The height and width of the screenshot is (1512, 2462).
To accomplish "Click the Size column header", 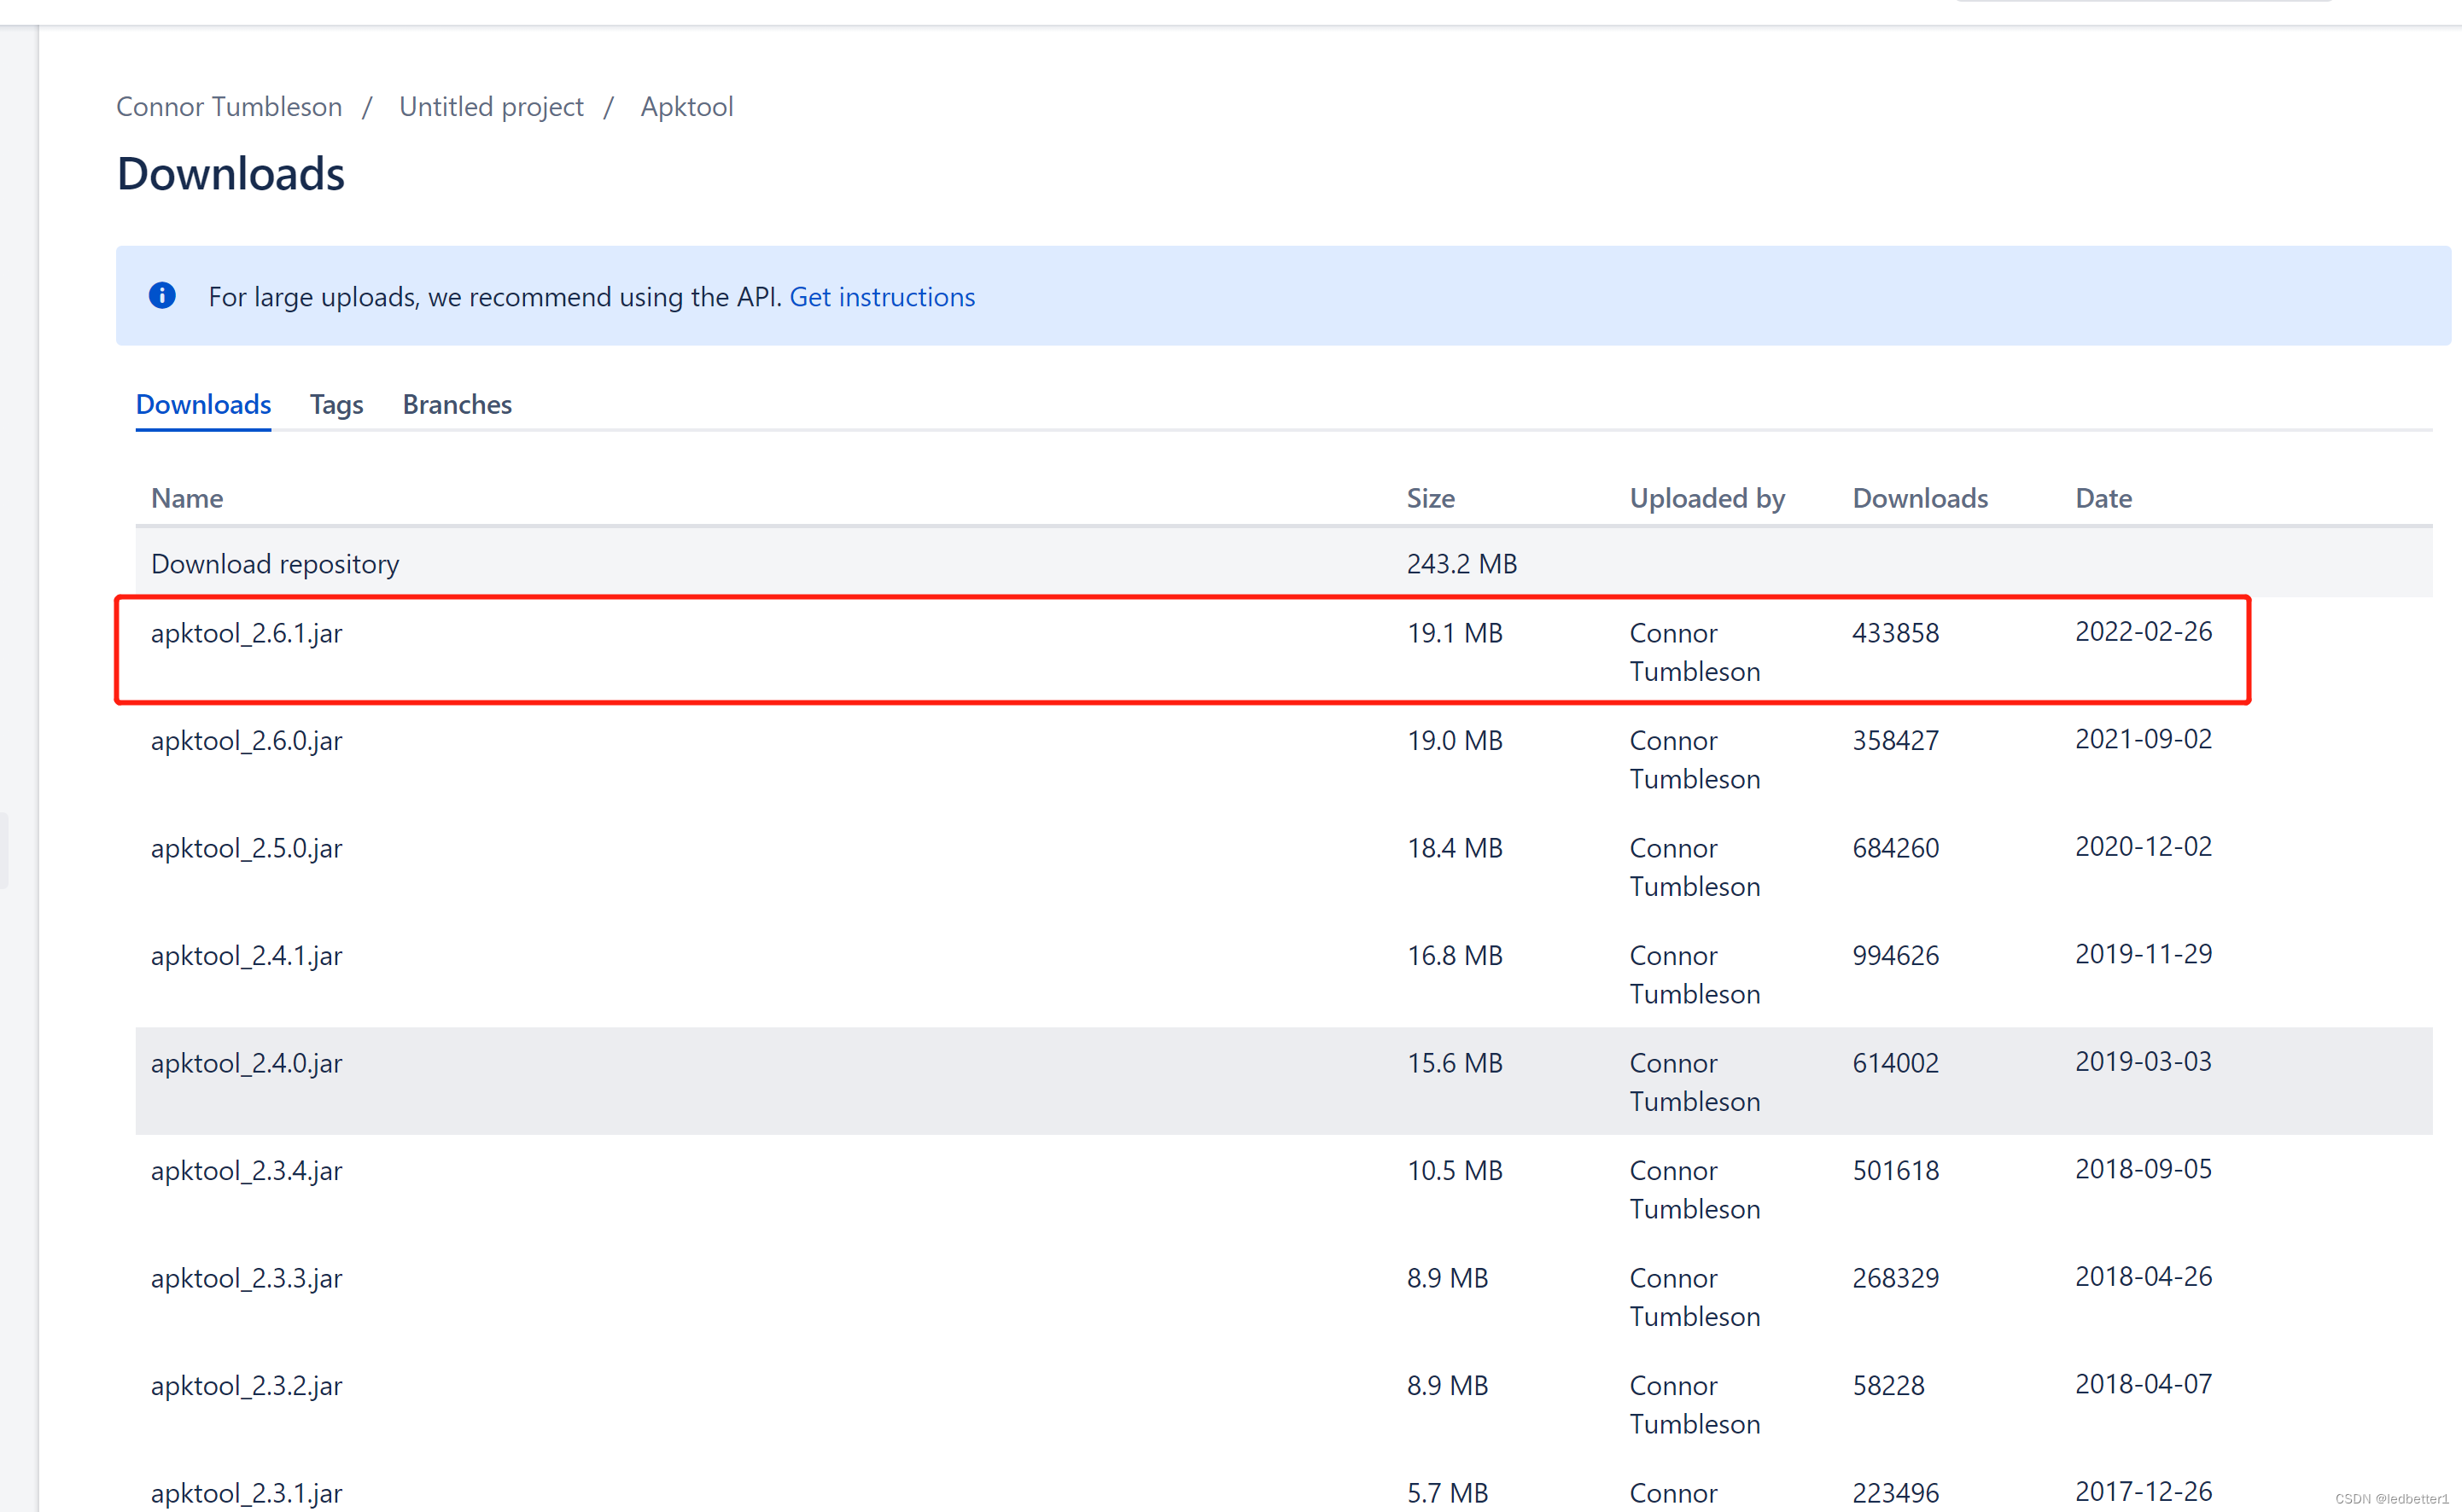I will click(1431, 498).
